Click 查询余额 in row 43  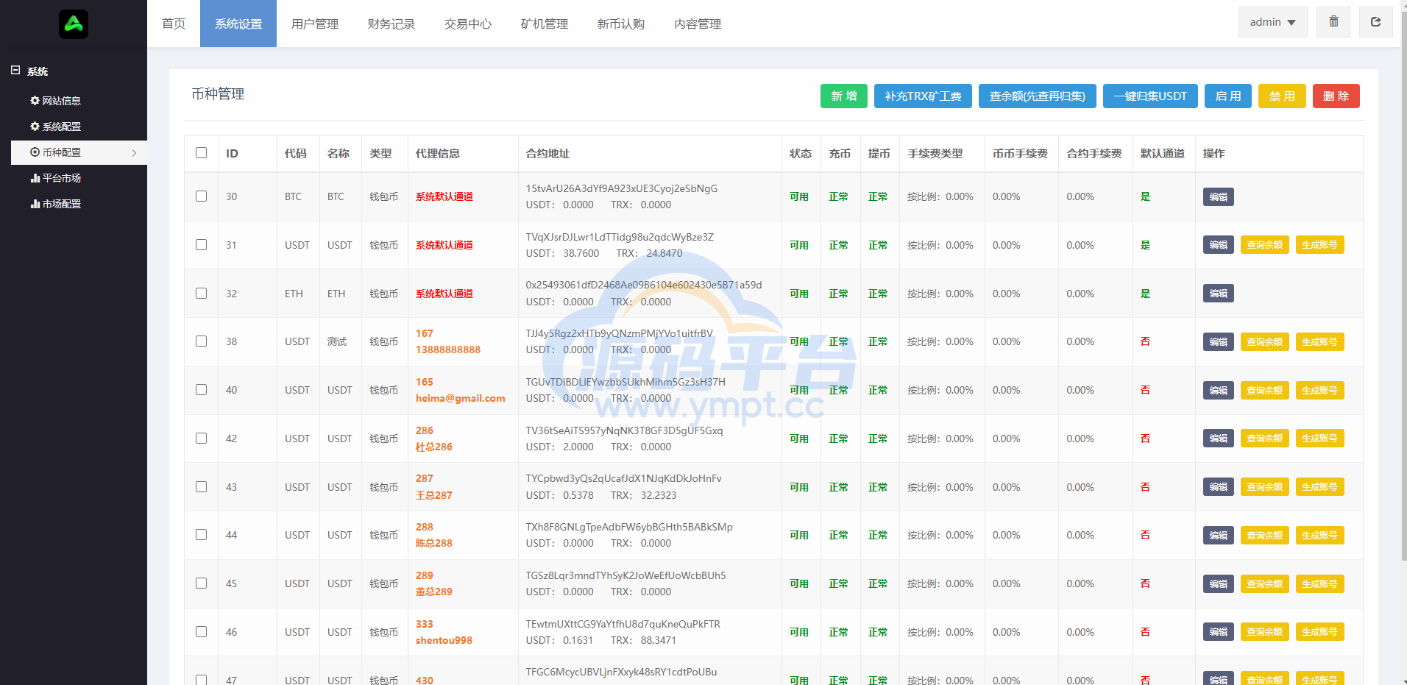(x=1265, y=487)
